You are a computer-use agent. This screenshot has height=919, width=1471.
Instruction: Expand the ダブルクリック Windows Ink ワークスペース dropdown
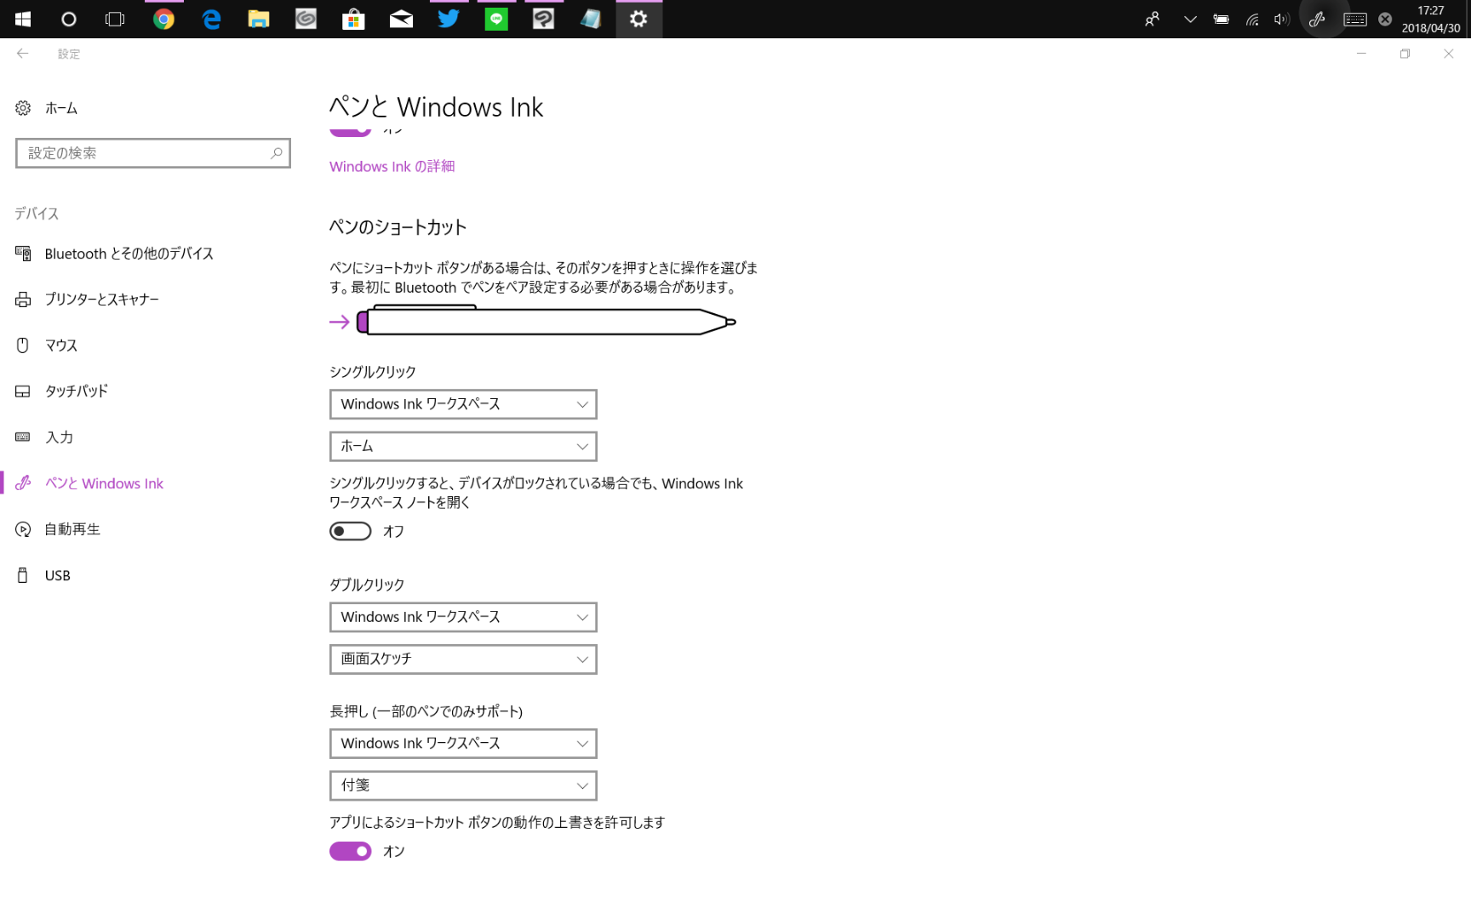click(463, 617)
